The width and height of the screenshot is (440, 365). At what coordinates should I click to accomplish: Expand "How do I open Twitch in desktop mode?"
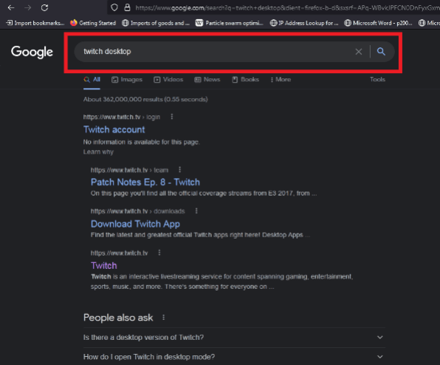pos(234,357)
